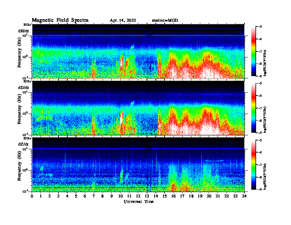291x225 pixels.
Task: Click the dZ/dt panel label
Action: (24, 144)
